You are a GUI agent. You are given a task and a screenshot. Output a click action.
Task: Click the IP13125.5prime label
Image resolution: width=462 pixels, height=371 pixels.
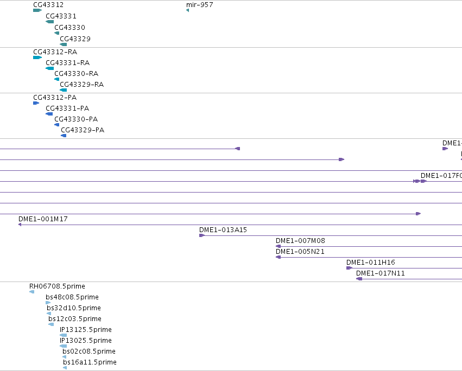(x=86, y=330)
